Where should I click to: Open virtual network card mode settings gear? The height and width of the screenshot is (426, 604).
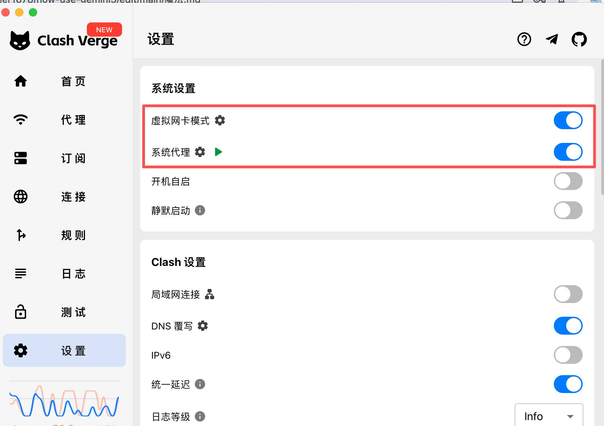click(x=220, y=121)
